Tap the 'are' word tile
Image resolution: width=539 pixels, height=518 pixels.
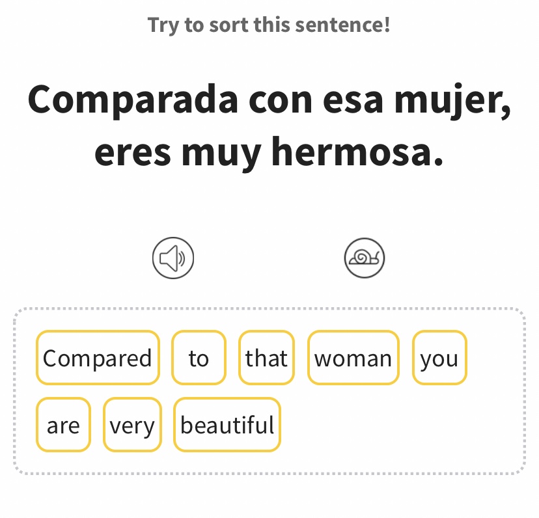click(63, 426)
